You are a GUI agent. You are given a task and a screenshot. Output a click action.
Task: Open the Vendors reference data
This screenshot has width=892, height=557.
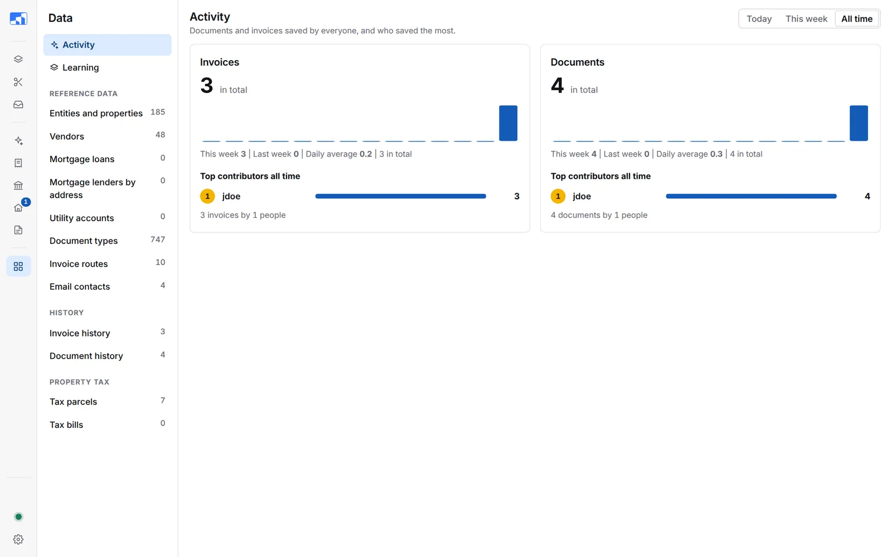[x=107, y=136]
